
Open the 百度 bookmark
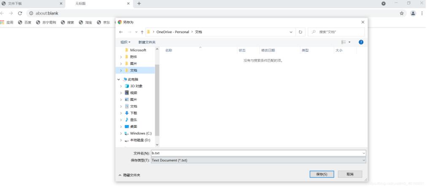pos(25,22)
